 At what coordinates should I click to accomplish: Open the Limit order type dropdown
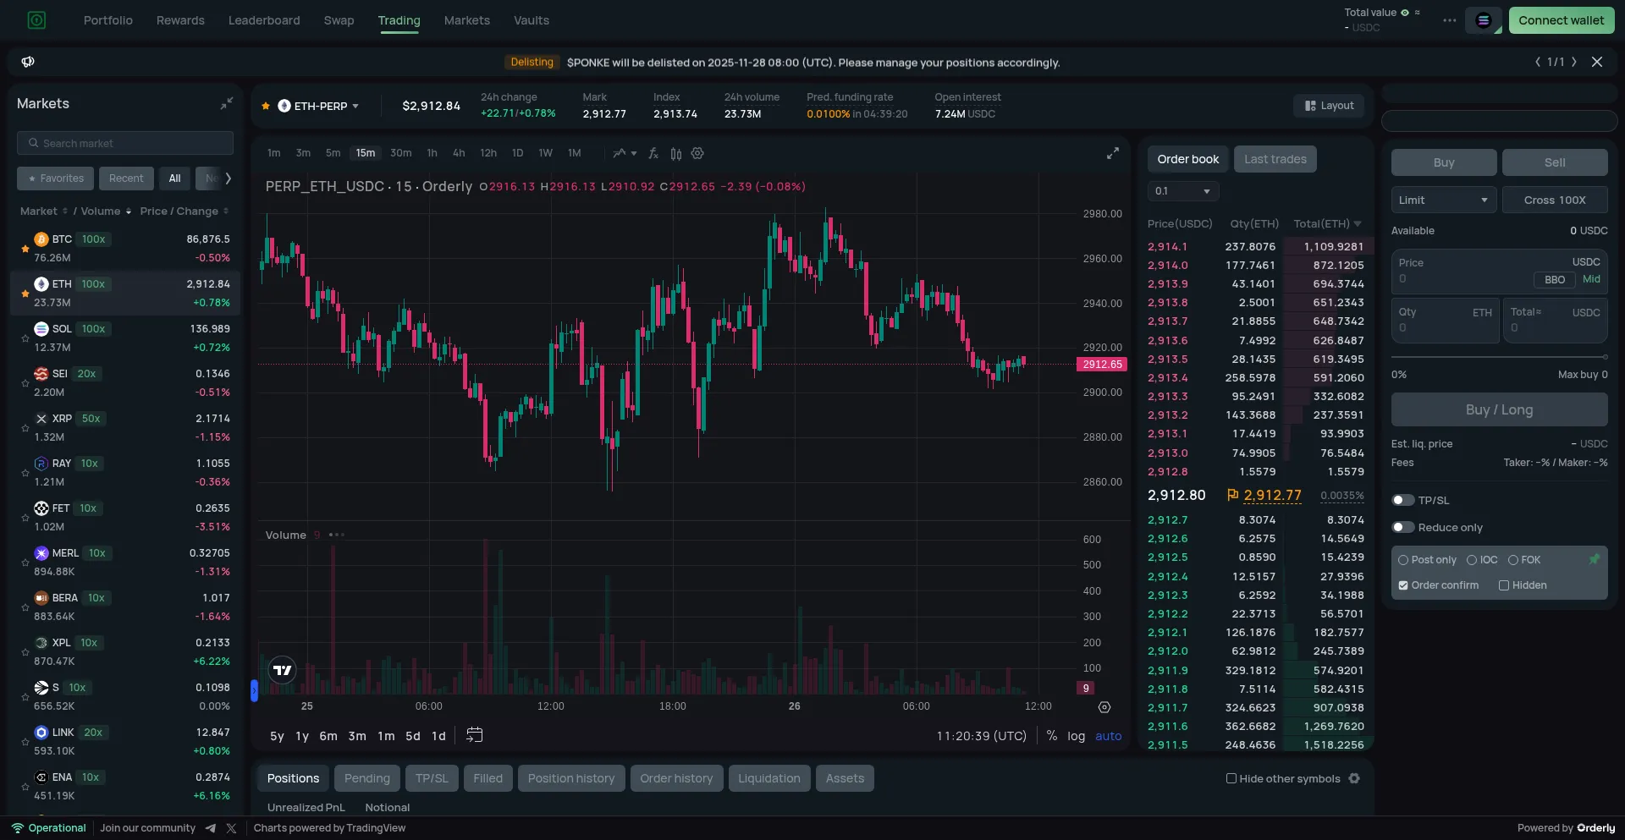[x=1443, y=200]
